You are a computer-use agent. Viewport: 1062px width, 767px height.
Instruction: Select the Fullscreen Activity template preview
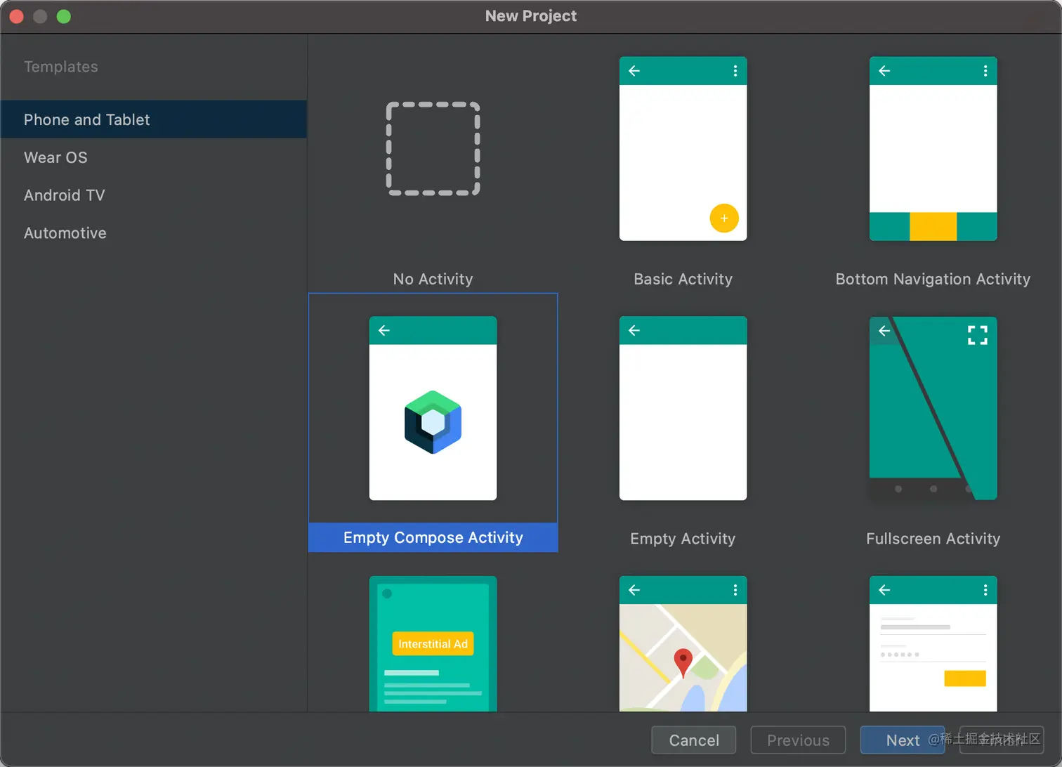[x=933, y=408]
